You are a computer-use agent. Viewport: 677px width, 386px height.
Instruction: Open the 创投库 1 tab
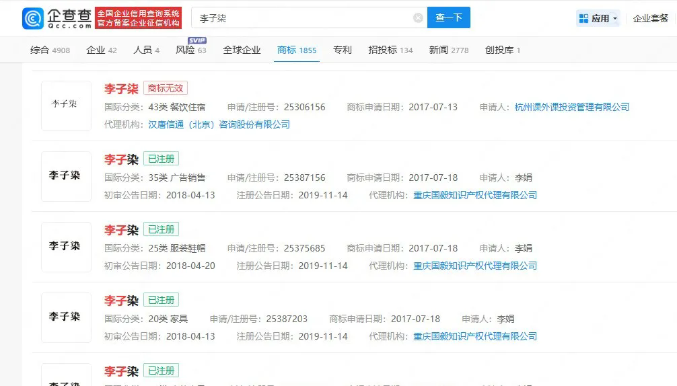pyautogui.click(x=503, y=50)
